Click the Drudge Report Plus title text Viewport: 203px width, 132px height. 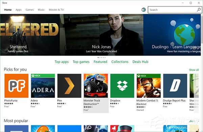click(174, 100)
